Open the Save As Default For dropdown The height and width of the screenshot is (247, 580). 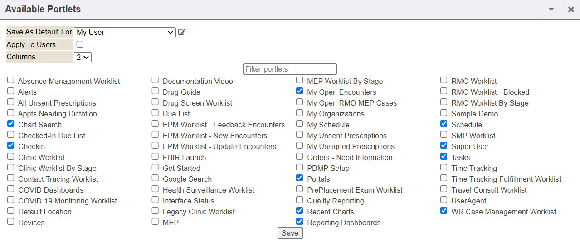[125, 32]
